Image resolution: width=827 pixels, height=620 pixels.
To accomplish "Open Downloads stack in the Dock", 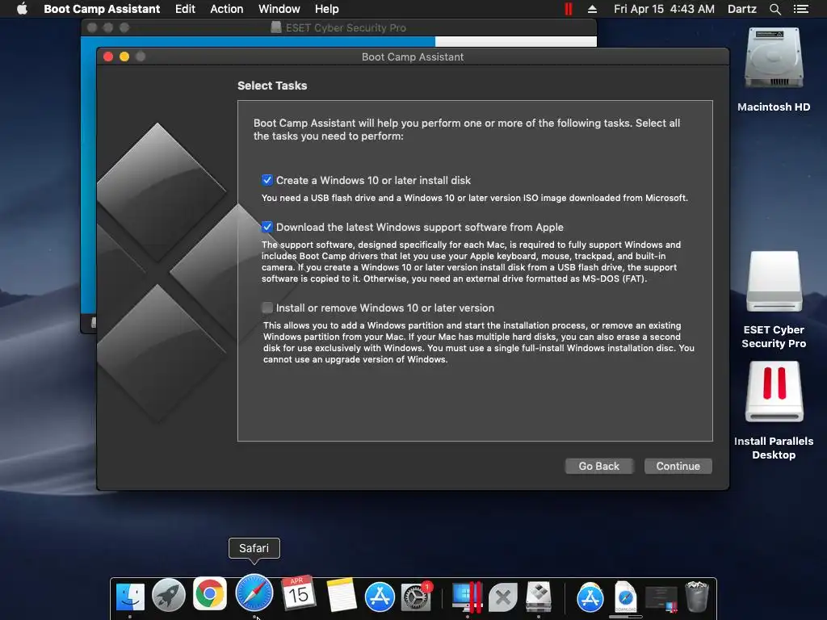I will (x=626, y=597).
